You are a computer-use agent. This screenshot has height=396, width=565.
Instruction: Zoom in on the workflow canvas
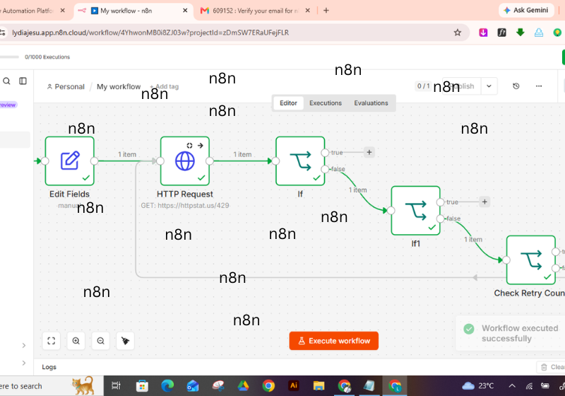pyautogui.click(x=76, y=341)
